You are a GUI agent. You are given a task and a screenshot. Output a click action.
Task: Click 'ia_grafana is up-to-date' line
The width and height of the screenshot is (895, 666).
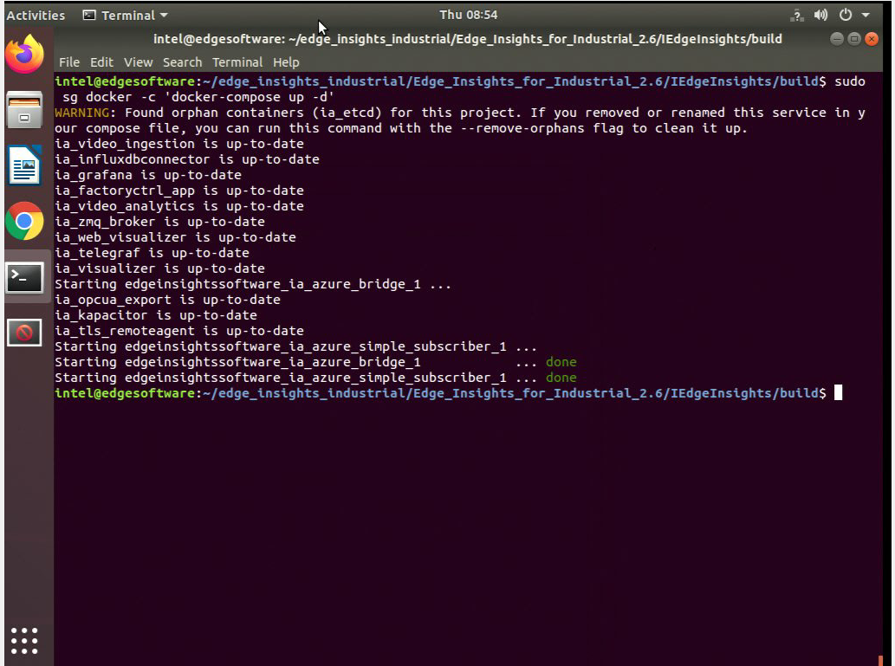pos(148,175)
